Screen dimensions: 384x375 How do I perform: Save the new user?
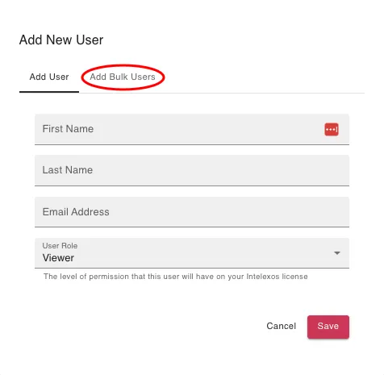[x=328, y=327]
